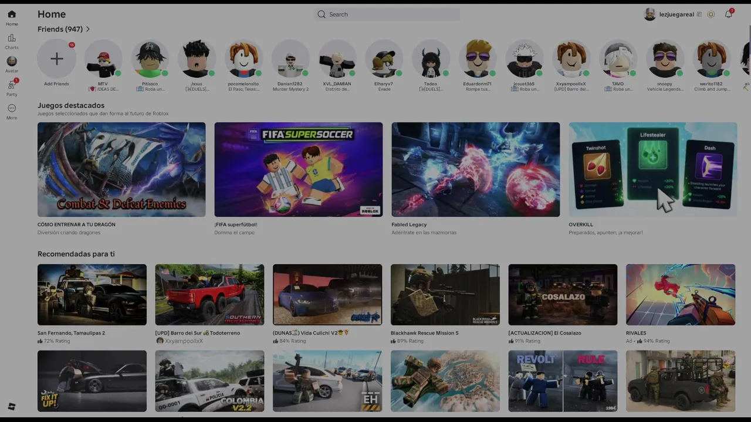
Task: Open friend XVL_DAMIAN's avatar
Action: coord(337,59)
